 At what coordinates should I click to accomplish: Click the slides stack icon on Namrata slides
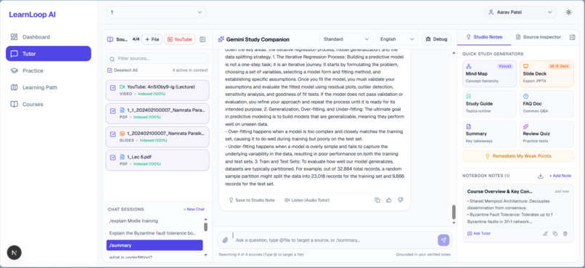(122, 133)
